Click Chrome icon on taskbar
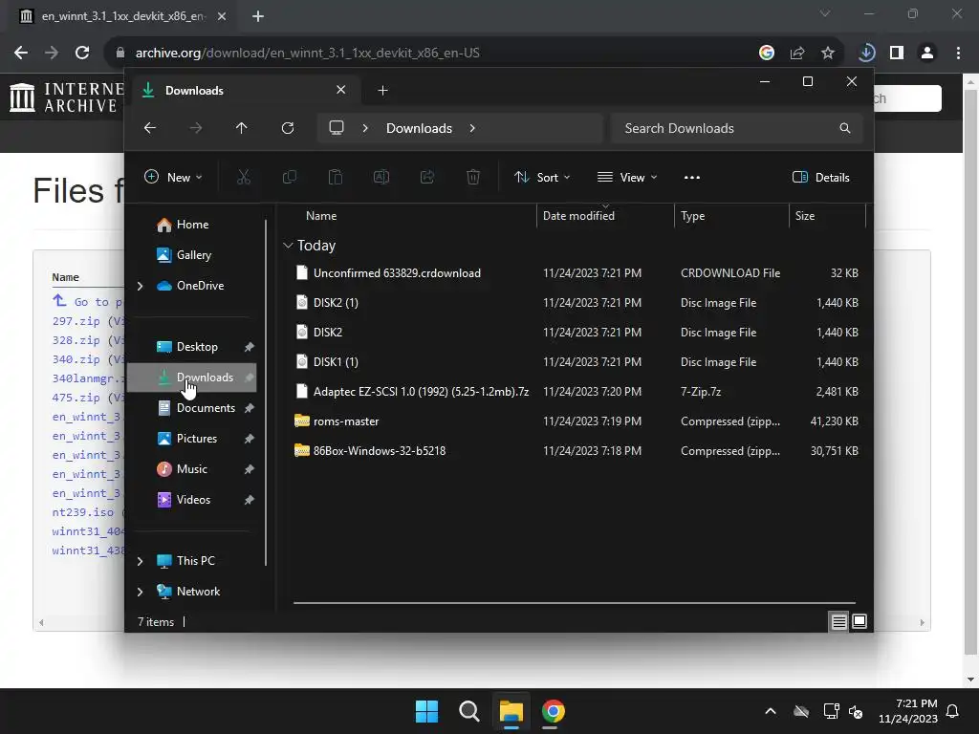This screenshot has width=979, height=734. click(554, 711)
